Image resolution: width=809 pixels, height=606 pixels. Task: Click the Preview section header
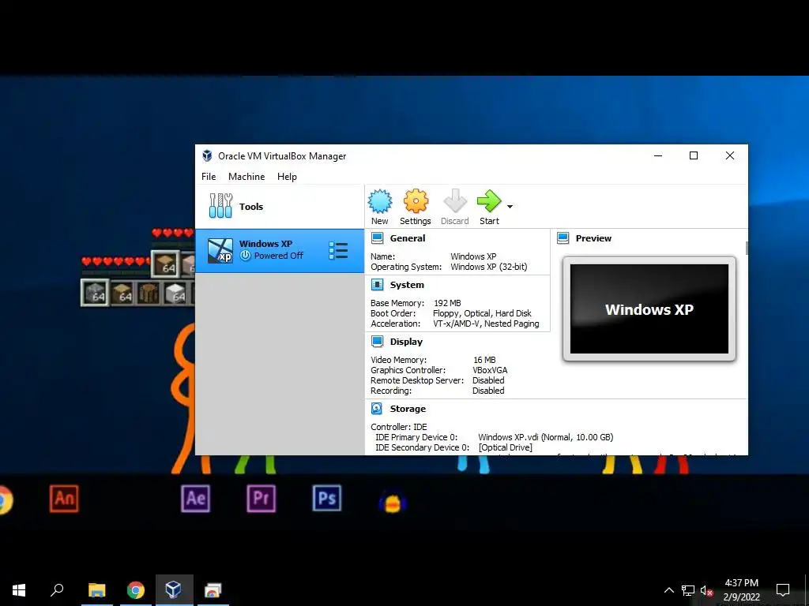point(593,238)
